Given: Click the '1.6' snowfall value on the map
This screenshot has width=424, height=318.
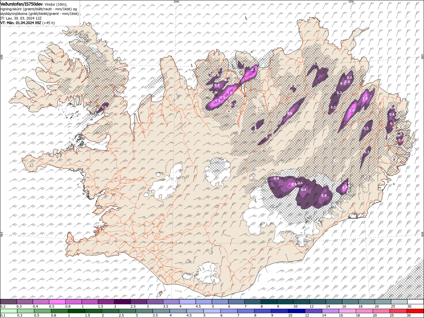Looking at the screenshot, I should point(230,93).
